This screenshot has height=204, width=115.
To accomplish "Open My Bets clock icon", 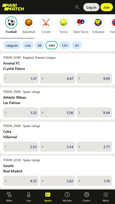I will click(67, 195).
